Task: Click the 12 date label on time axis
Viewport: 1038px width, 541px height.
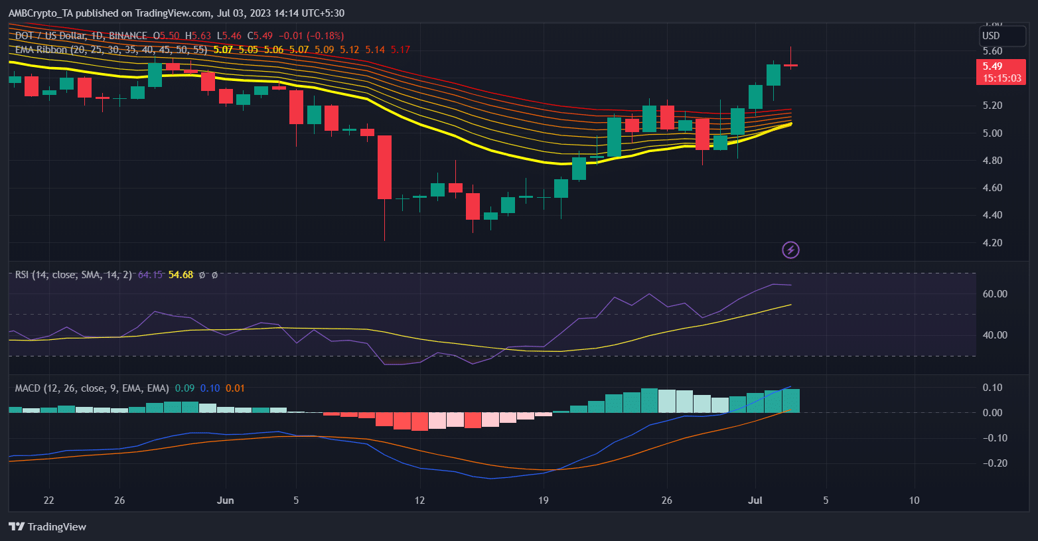Action: tap(419, 501)
